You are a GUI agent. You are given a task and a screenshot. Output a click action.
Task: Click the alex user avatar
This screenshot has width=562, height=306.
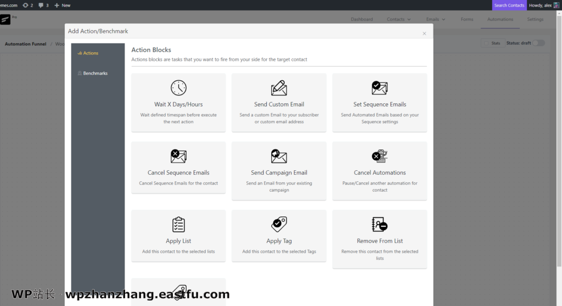click(x=557, y=5)
